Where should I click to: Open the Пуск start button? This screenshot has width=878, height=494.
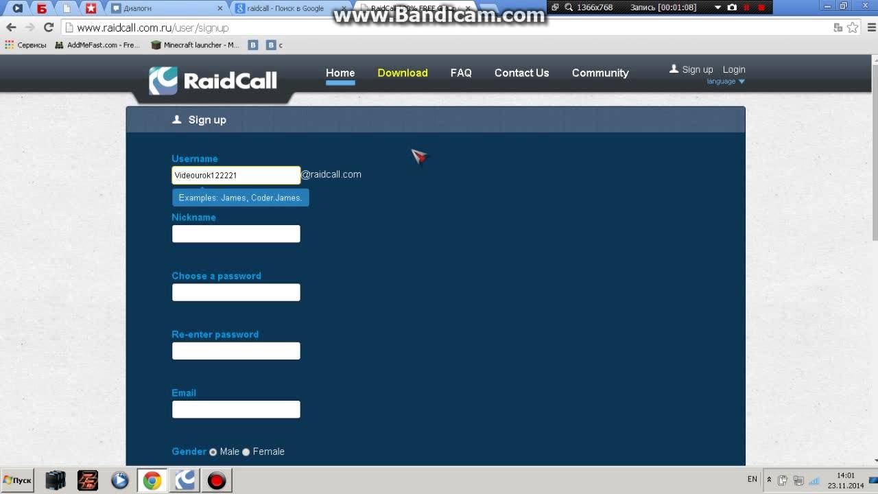pos(17,480)
